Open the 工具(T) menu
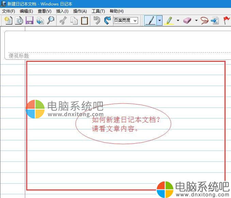231x198 pixels. click(x=98, y=11)
